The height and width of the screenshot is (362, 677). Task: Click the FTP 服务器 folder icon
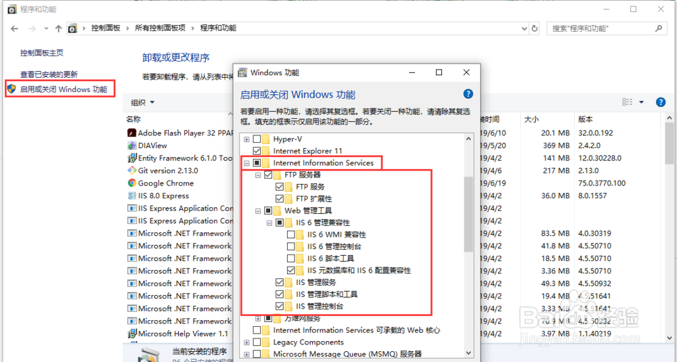[x=278, y=175]
